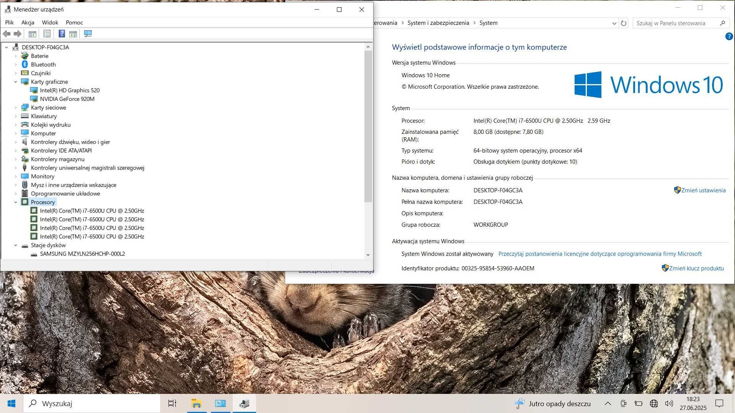Expand the Baterie category
This screenshot has height=413, width=735.
tap(16, 56)
